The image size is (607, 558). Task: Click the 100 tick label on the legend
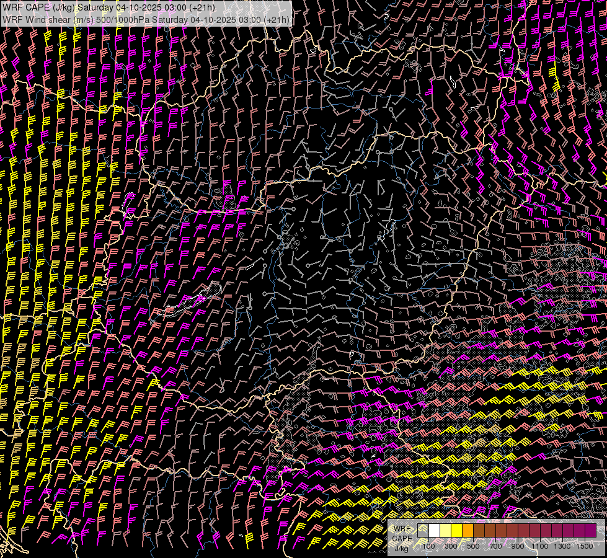[x=428, y=546]
